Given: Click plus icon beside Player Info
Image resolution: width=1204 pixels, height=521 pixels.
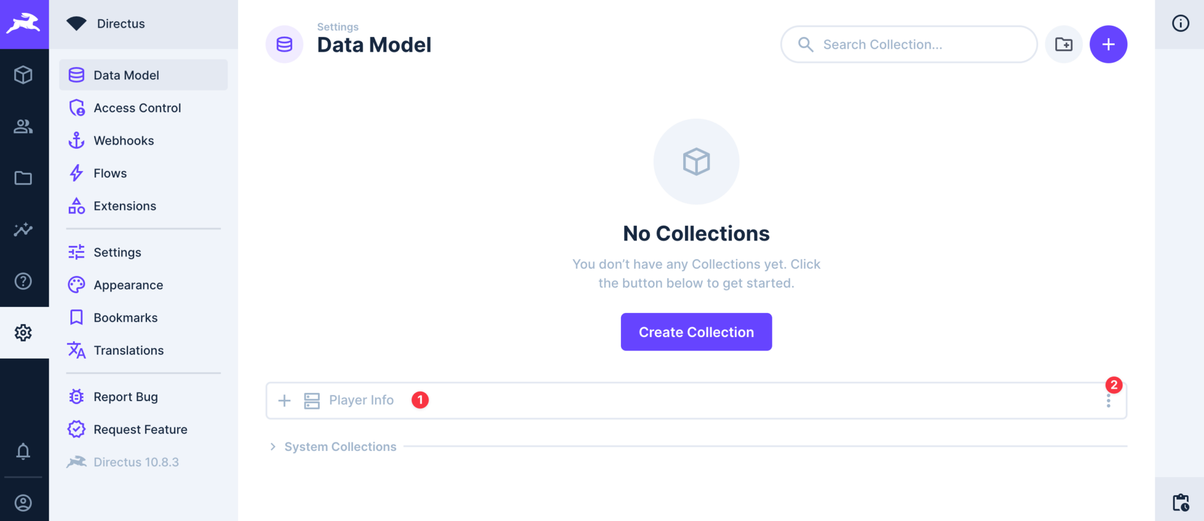Looking at the screenshot, I should click(285, 400).
